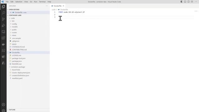This screenshot has height=112, width=199.
Task: Expand the models folder
Action: point(11,27)
